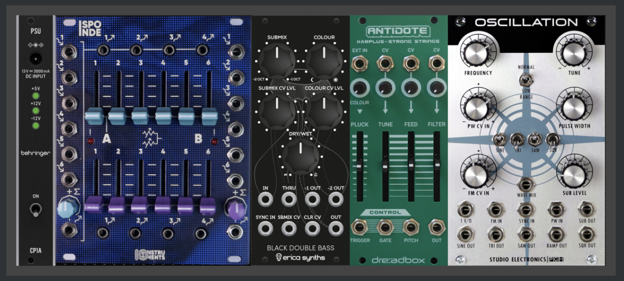Image resolution: width=624 pixels, height=281 pixels.
Task: Click the FM IN jack
Action: (x=494, y=210)
